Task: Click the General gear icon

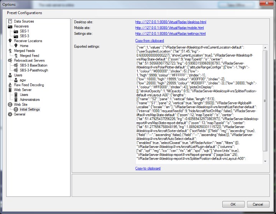Action: tap(10, 114)
